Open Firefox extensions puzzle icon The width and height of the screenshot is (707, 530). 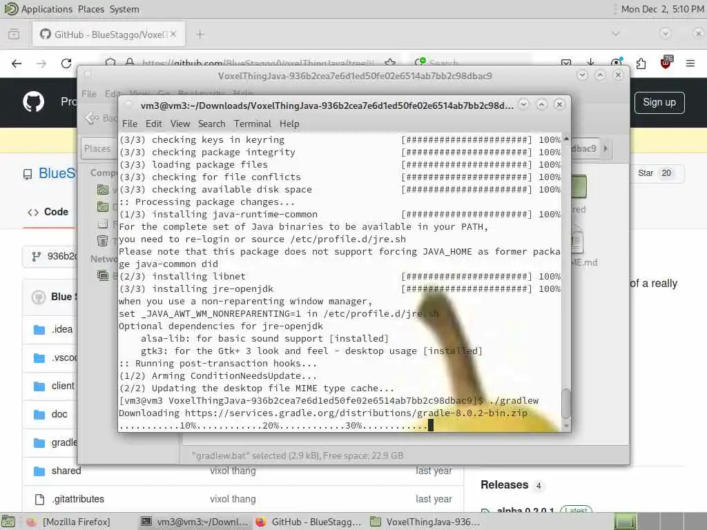point(641,63)
